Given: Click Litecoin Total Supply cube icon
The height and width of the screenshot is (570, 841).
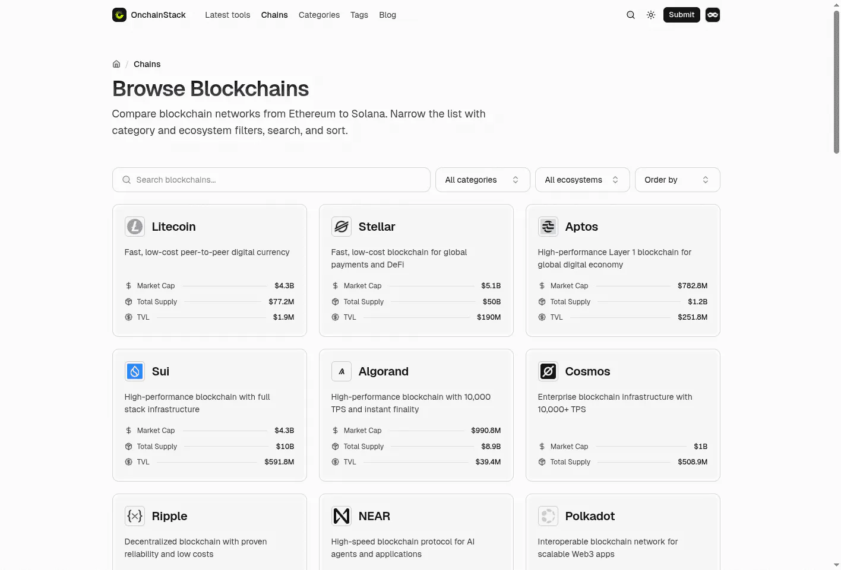Looking at the screenshot, I should 128,302.
